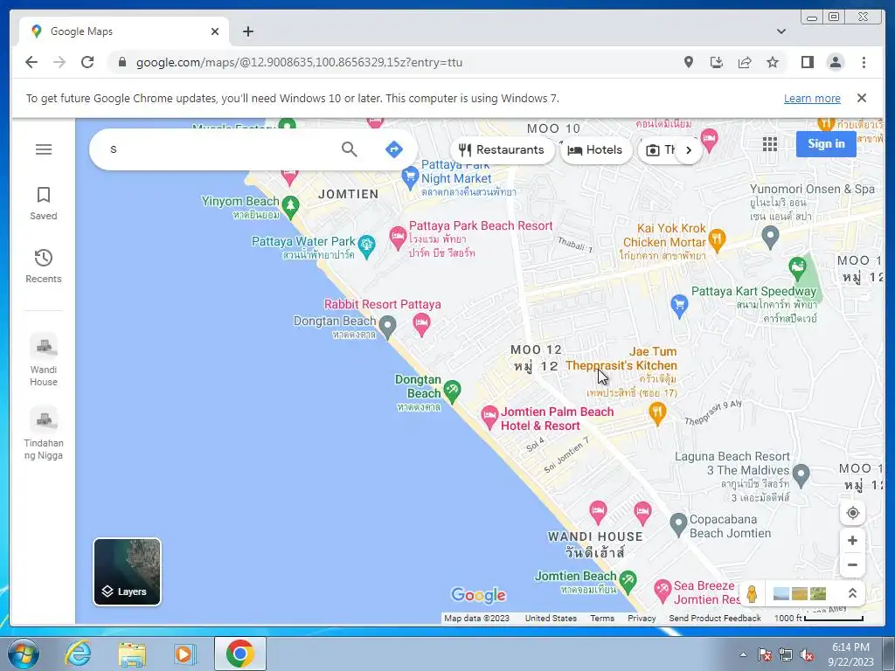Click the install app icon in address bar
Screen dimensions: 895x671
point(717,62)
